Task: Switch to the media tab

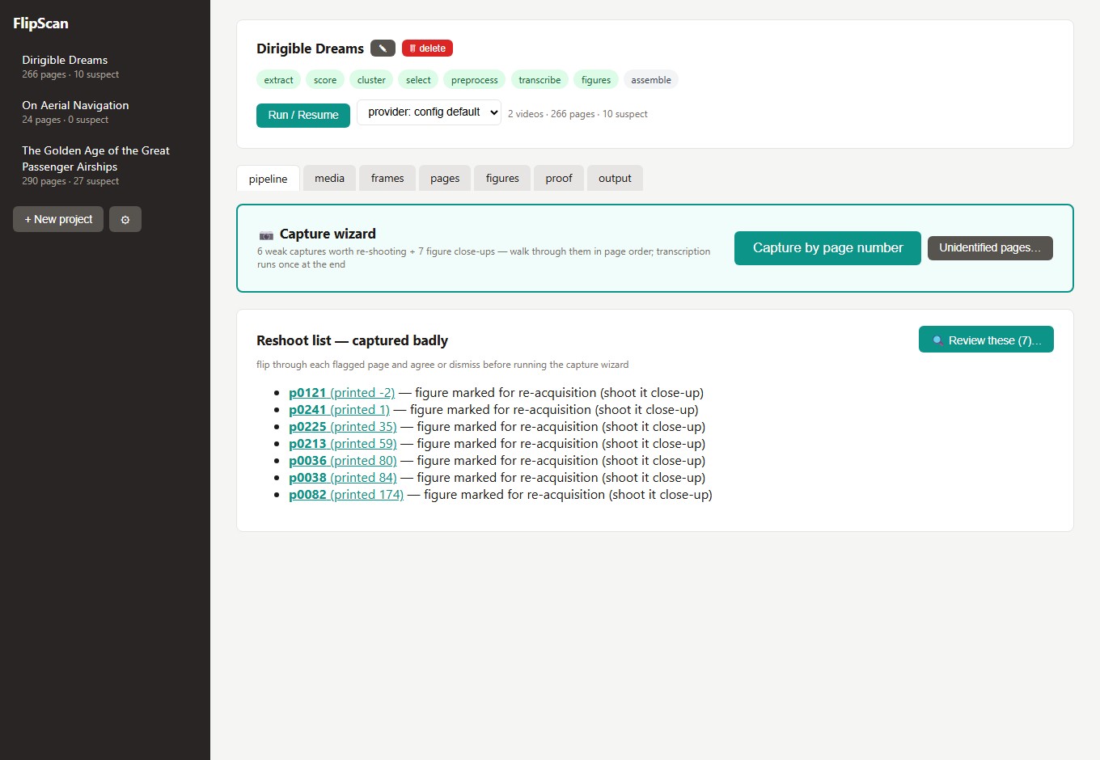Action: click(329, 178)
